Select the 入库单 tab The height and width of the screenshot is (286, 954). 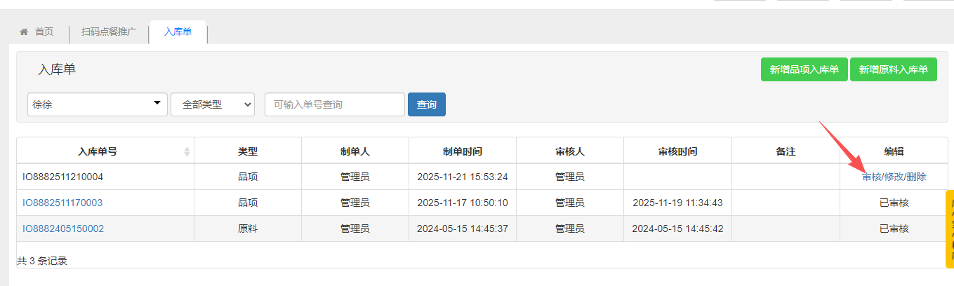[x=178, y=32]
